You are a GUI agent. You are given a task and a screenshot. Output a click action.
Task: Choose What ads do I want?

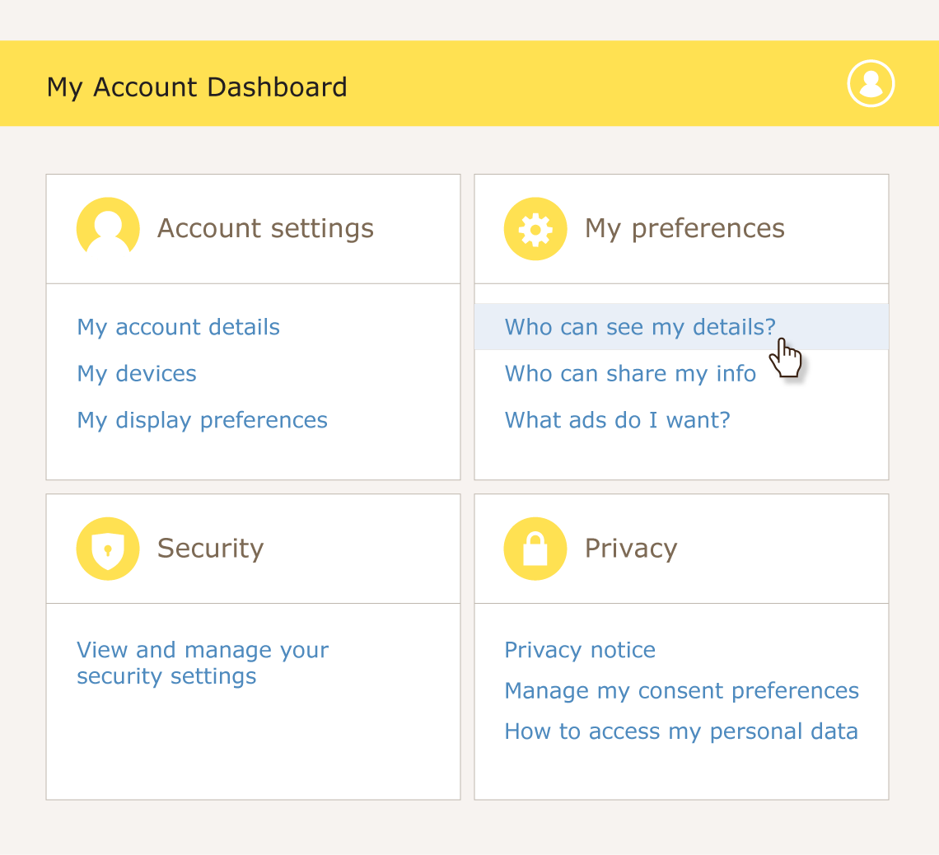pos(618,420)
